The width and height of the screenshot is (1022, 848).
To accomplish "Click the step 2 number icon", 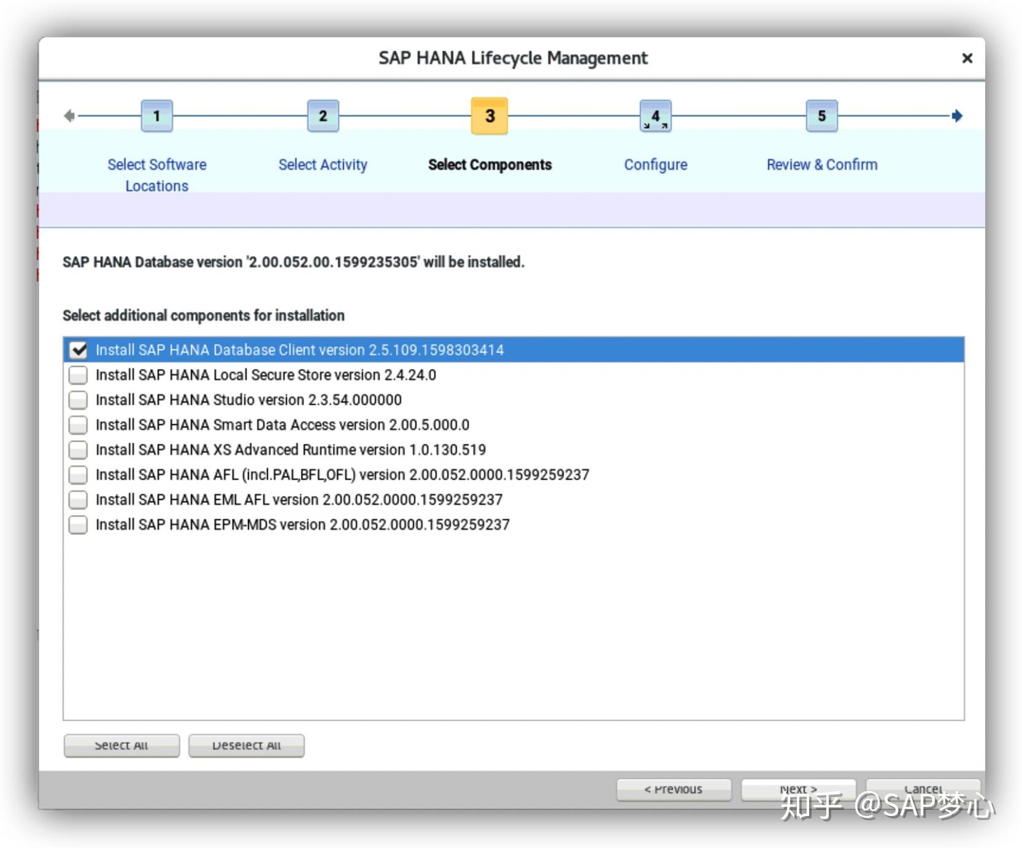I will tap(323, 116).
